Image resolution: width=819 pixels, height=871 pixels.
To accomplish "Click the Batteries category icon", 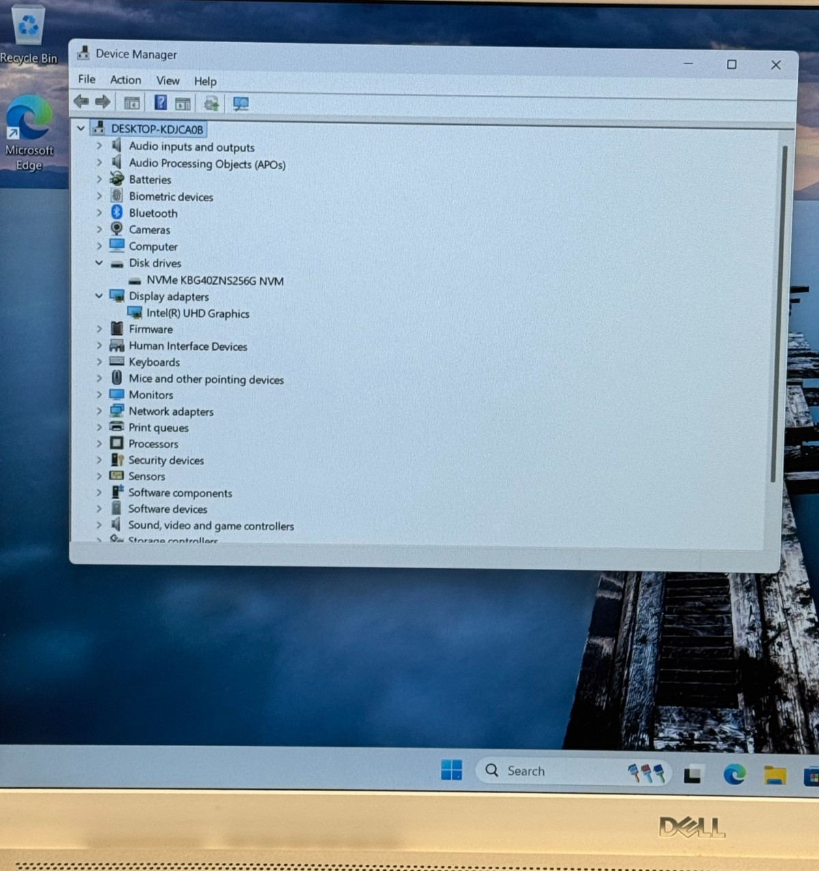I will tap(117, 179).
